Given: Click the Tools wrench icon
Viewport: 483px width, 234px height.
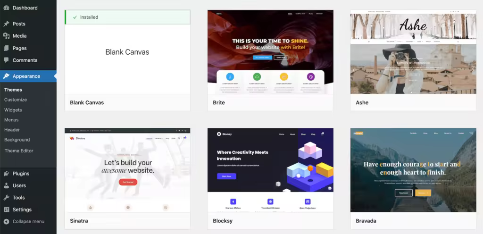Looking at the screenshot, I should (6, 197).
